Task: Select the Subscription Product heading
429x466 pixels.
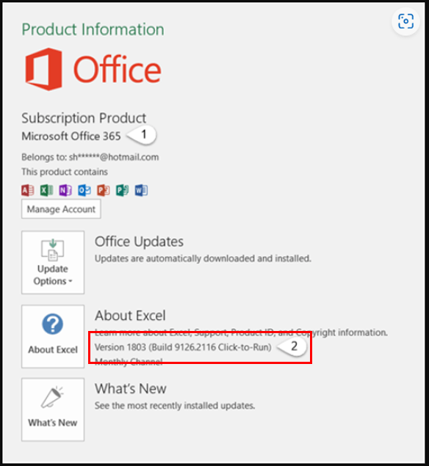Action: [84, 118]
